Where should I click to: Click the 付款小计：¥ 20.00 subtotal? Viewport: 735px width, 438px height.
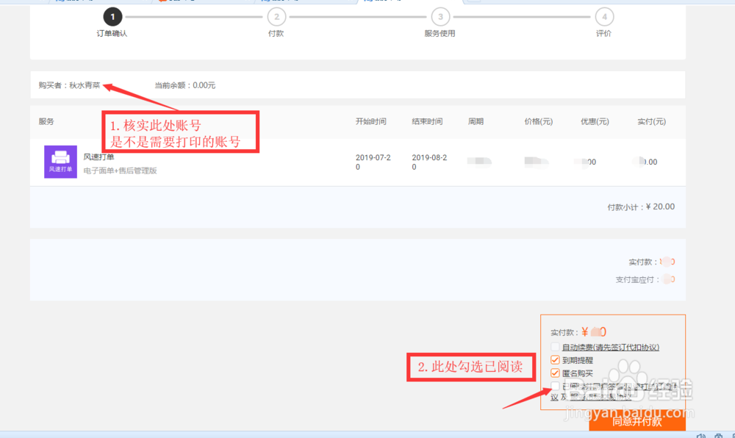tap(641, 207)
